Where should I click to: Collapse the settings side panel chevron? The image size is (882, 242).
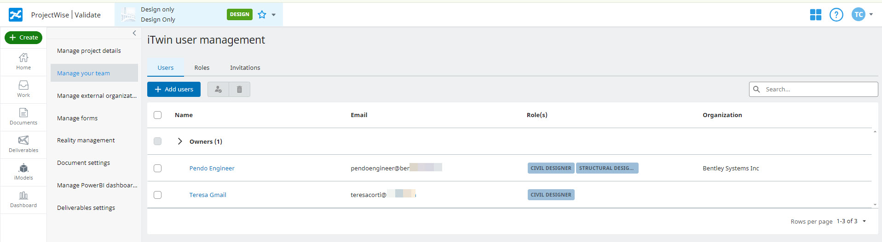[134, 33]
